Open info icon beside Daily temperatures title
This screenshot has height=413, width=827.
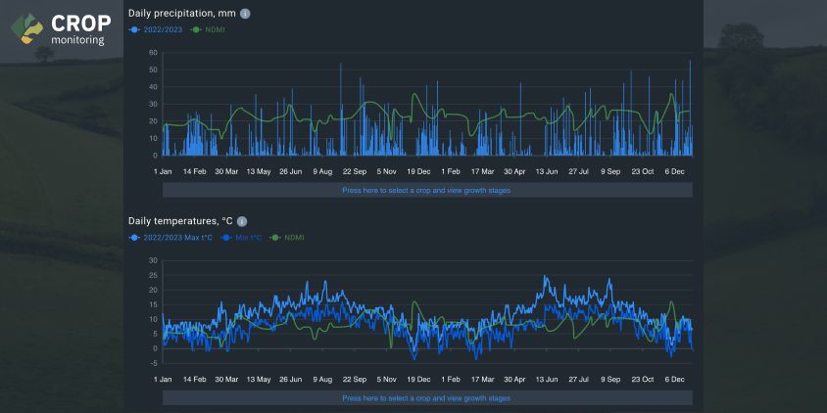coord(242,222)
